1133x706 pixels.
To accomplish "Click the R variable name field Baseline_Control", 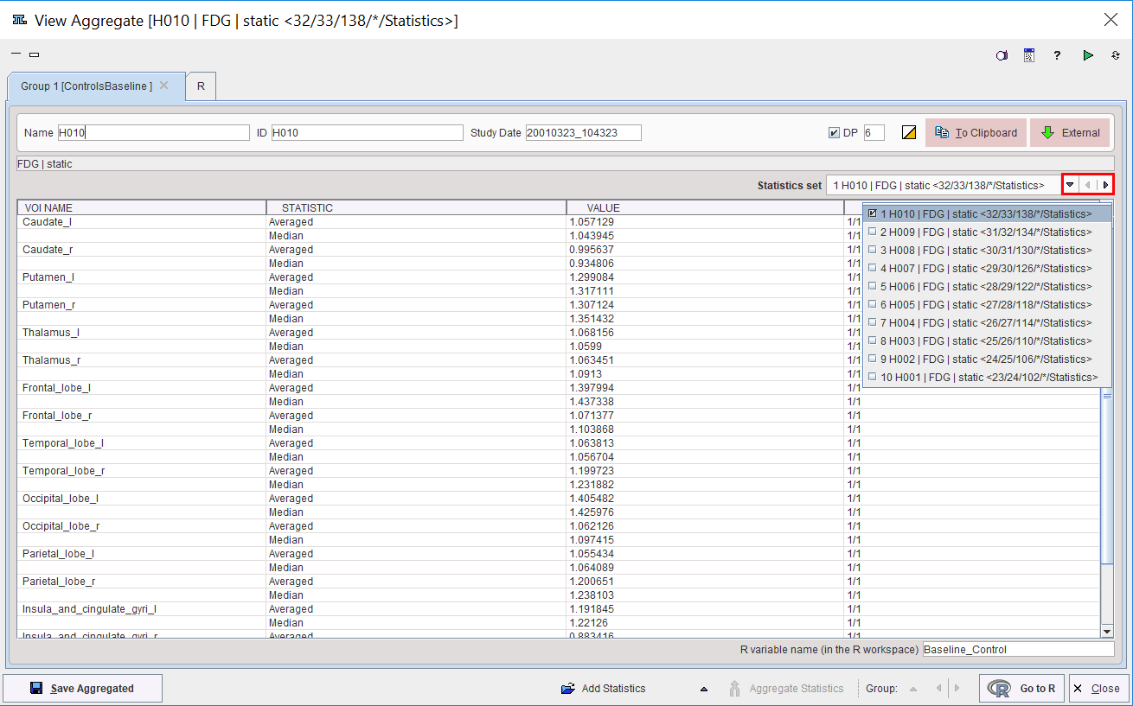I will point(1018,649).
